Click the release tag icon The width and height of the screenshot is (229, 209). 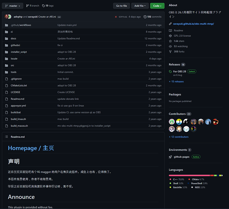(170, 71)
